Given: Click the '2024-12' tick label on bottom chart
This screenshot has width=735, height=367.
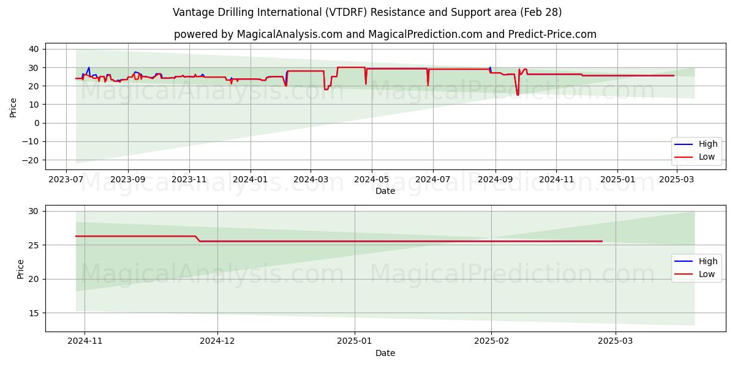Looking at the screenshot, I should [x=217, y=342].
